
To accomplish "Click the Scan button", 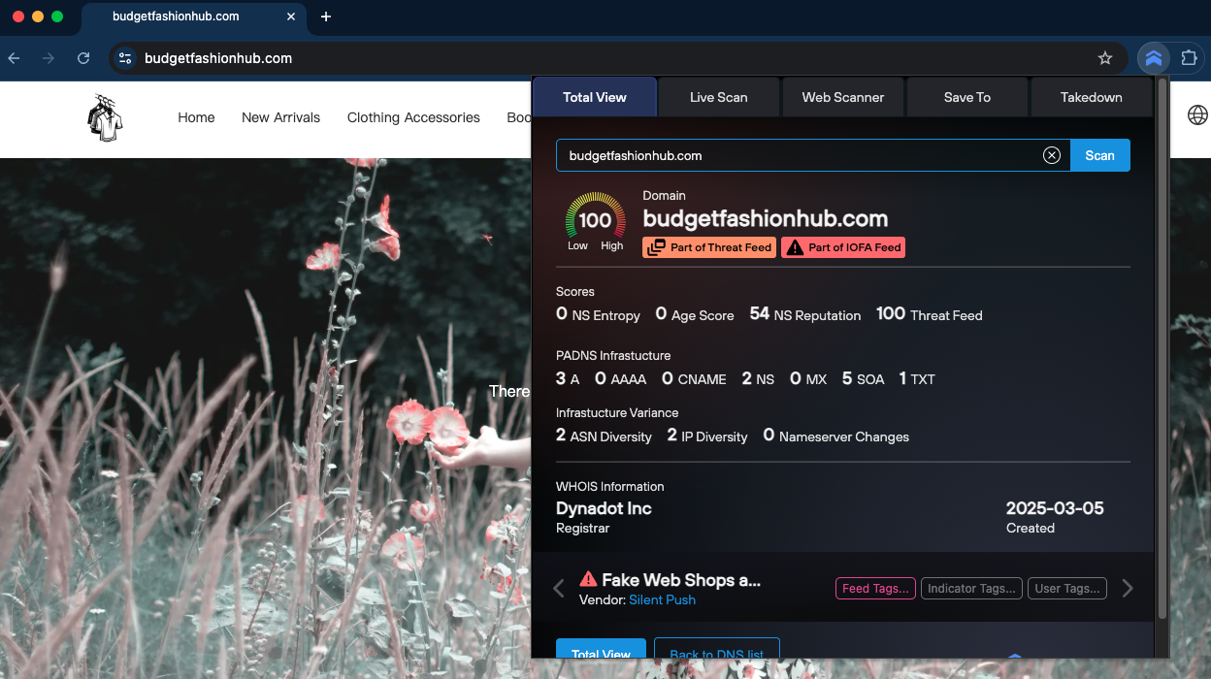I will coord(1100,155).
